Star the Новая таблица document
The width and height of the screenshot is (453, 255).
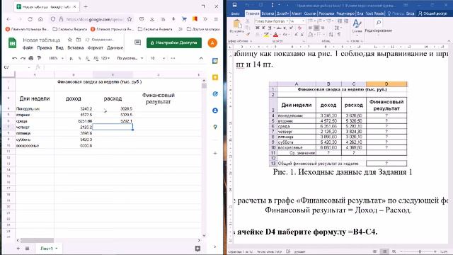(69, 40)
